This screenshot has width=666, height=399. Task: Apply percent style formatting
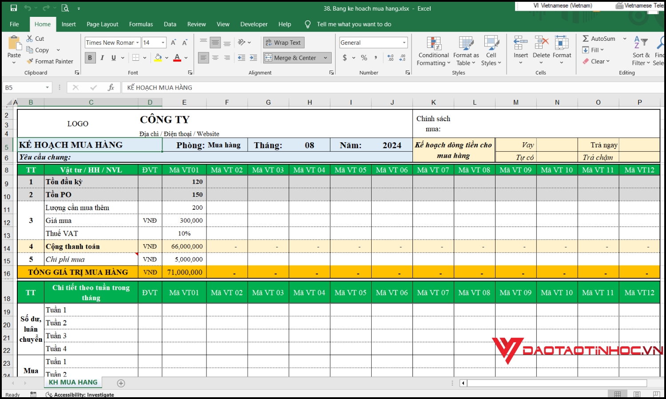point(364,58)
